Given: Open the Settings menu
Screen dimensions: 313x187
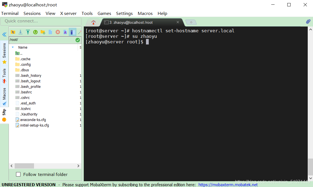Looking at the screenshot, I should pyautogui.click(x=124, y=13).
